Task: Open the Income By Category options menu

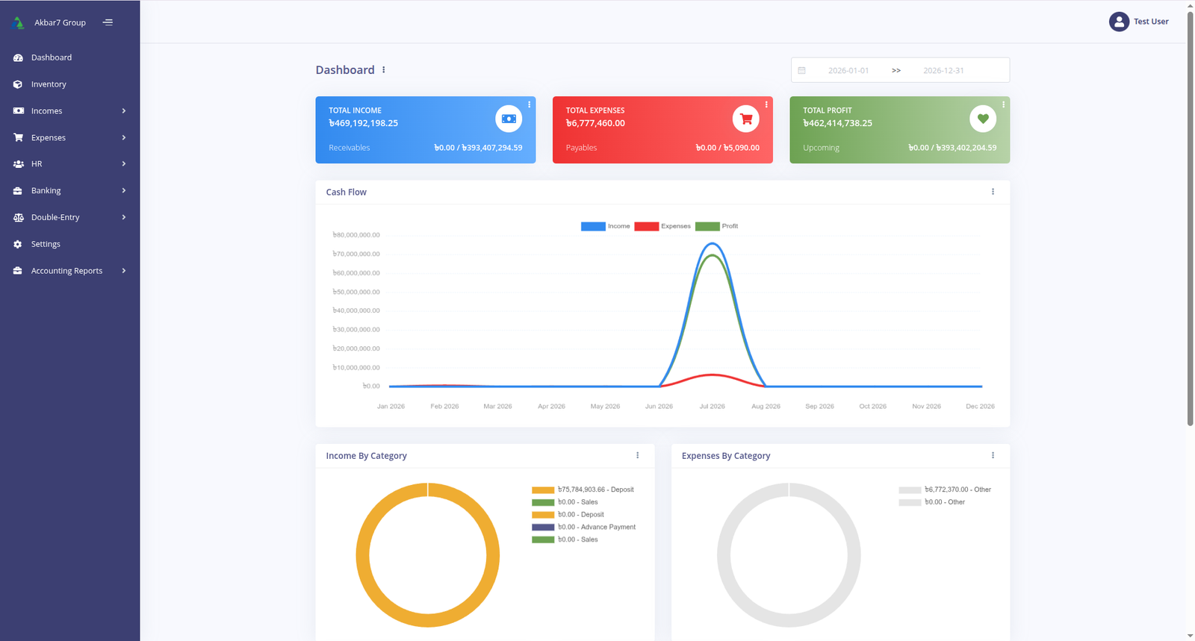Action: (x=637, y=455)
